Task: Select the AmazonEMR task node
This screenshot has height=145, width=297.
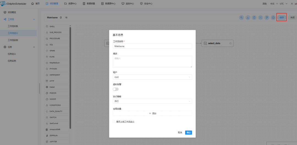Action: pyautogui.click(x=56, y=130)
